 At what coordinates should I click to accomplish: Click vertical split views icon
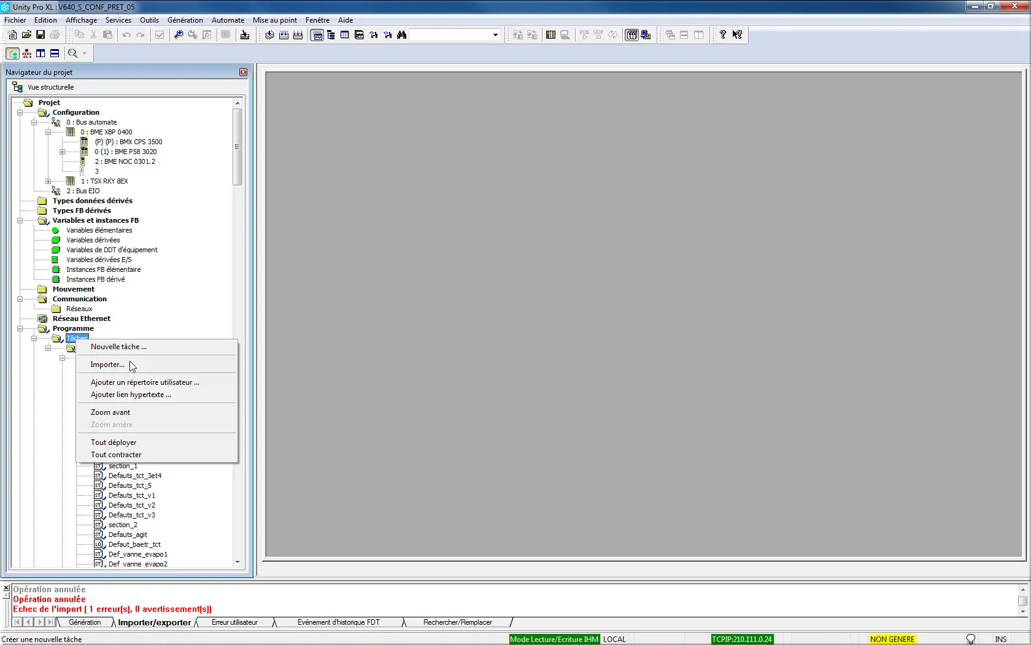tap(41, 53)
